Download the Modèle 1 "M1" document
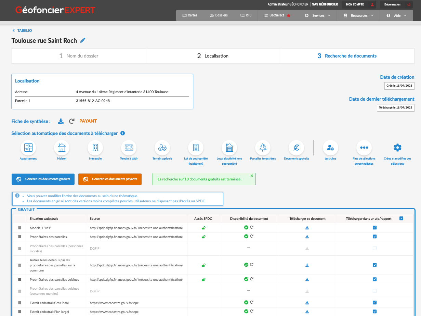421x316 pixels. click(307, 228)
